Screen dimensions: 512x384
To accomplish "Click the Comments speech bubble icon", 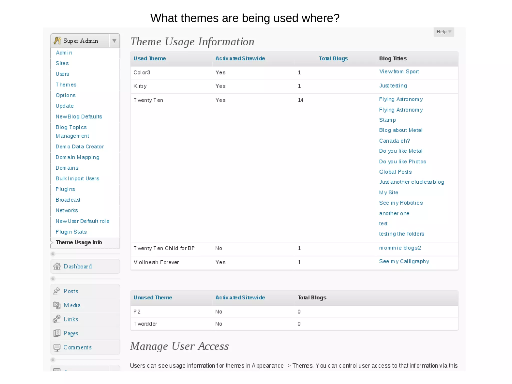I will tap(57, 347).
